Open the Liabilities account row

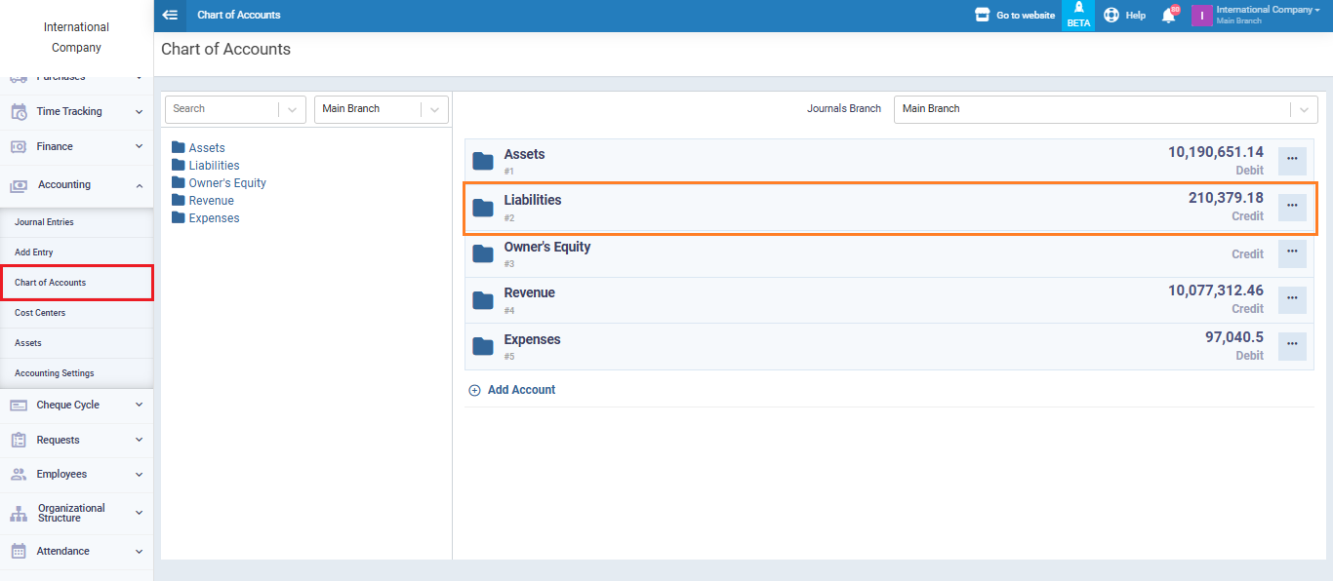coord(533,201)
